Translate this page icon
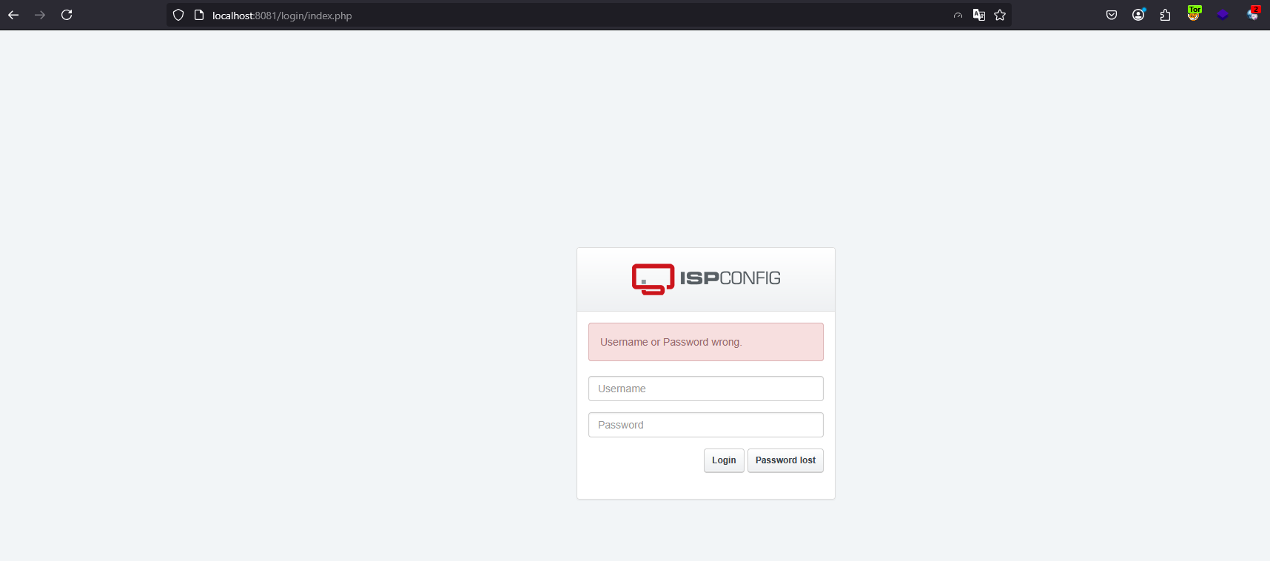 (x=979, y=15)
